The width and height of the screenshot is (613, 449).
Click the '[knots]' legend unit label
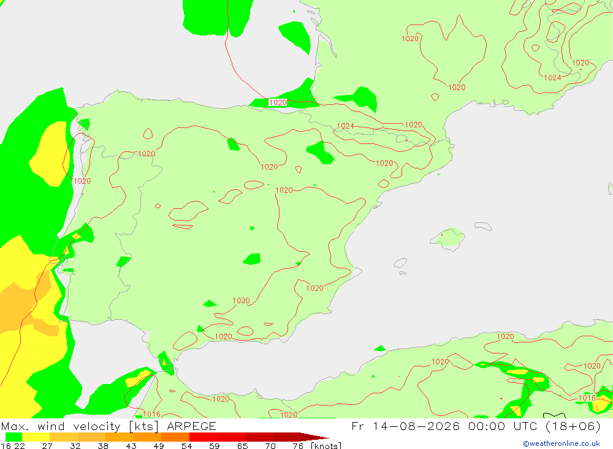[326, 446]
